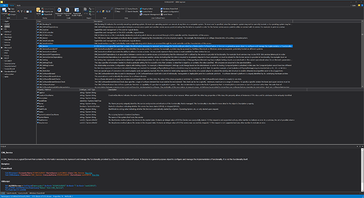Expand the RSOP namespace node
Image resolution: width=364 pixels, height=198 pixels.
click(x=2, y=58)
